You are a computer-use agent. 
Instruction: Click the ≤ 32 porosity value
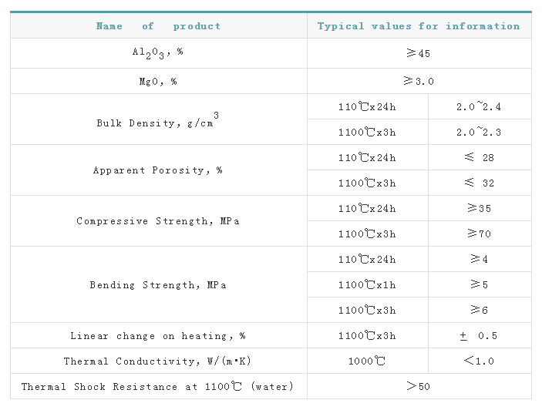[x=479, y=183]
